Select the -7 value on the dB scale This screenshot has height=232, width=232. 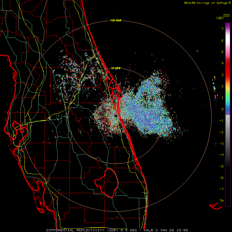point(221,189)
